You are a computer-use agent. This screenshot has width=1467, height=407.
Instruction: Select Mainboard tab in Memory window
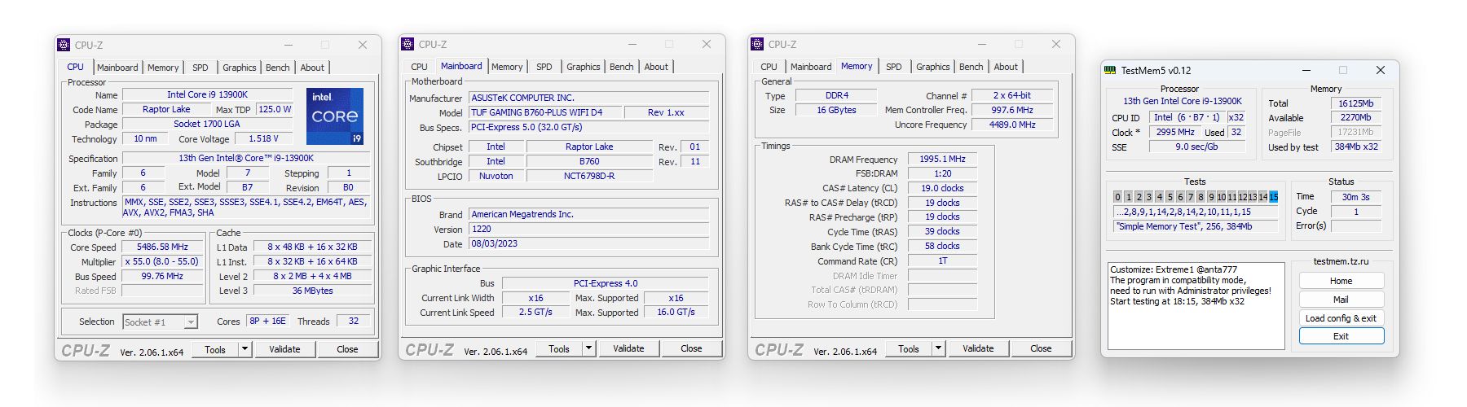tap(811, 67)
